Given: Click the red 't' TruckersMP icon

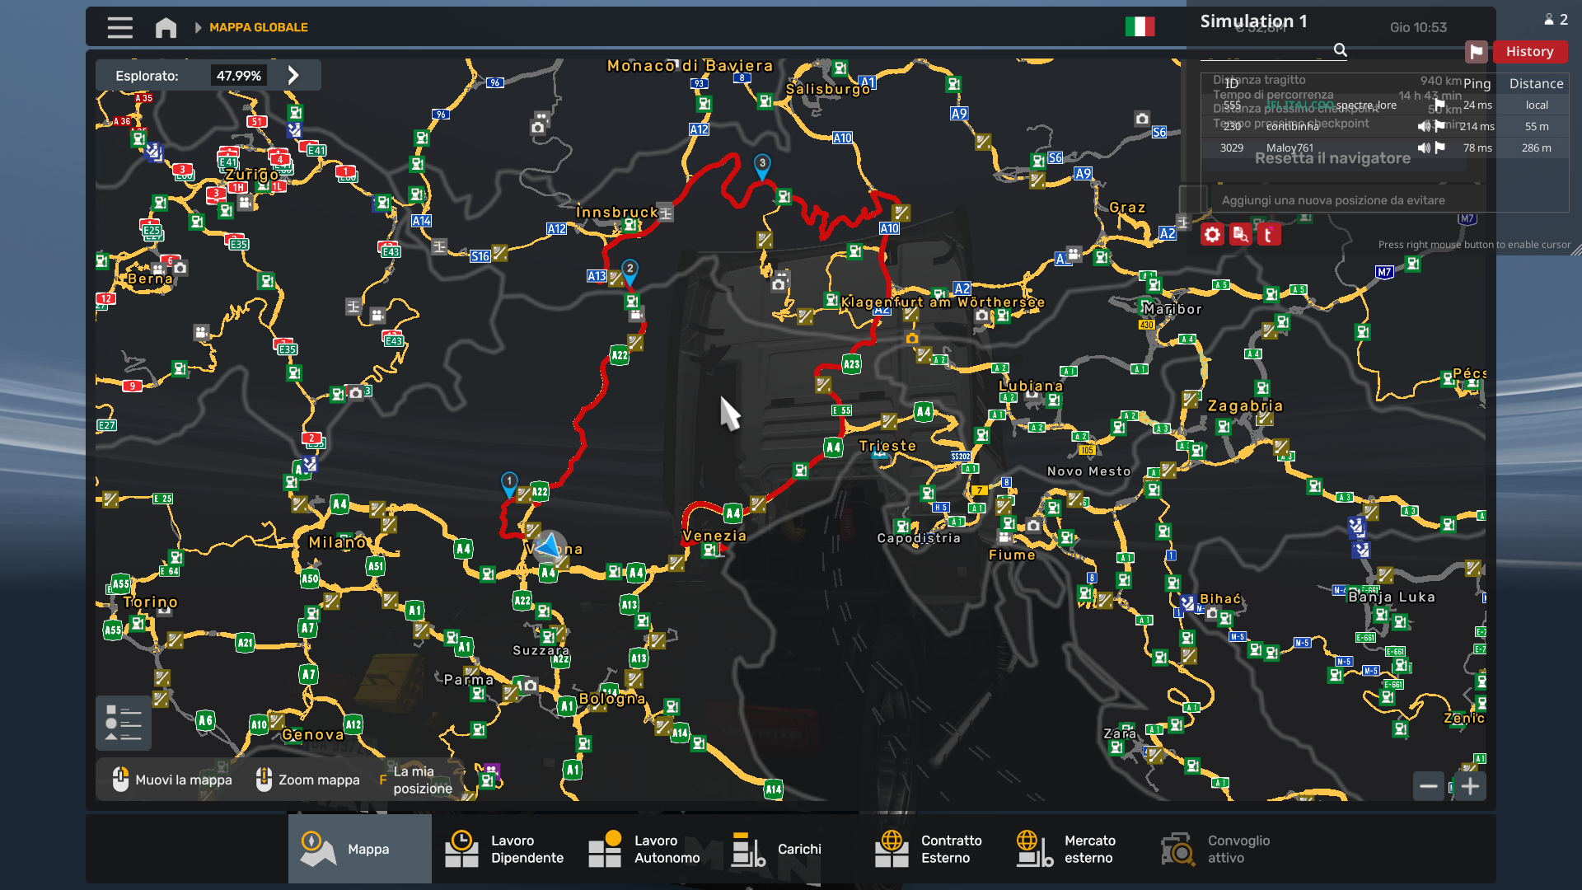Looking at the screenshot, I should (x=1268, y=235).
